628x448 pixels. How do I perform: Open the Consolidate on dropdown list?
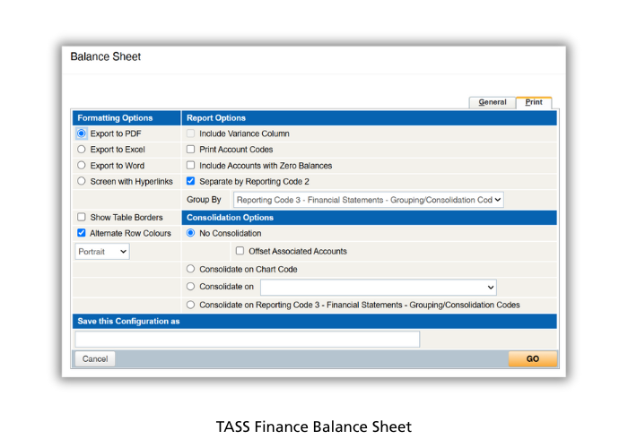(378, 288)
